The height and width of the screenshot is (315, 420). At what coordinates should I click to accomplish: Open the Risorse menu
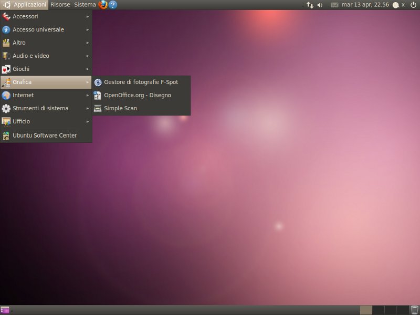coord(60,5)
